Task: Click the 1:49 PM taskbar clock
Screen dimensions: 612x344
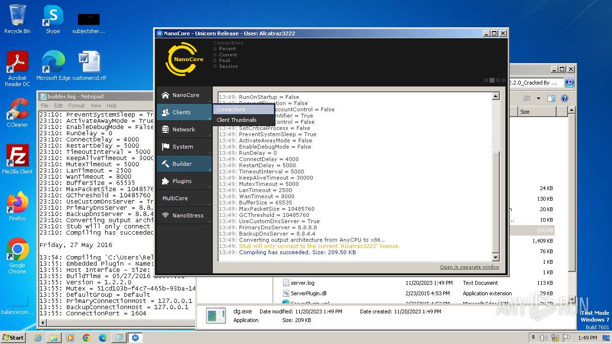Action: pos(587,337)
